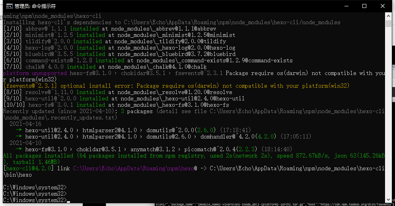Click the first C:\Windows\system32> prompt line
Image resolution: width=395 pixels, height=206 pixels.
point(35,187)
